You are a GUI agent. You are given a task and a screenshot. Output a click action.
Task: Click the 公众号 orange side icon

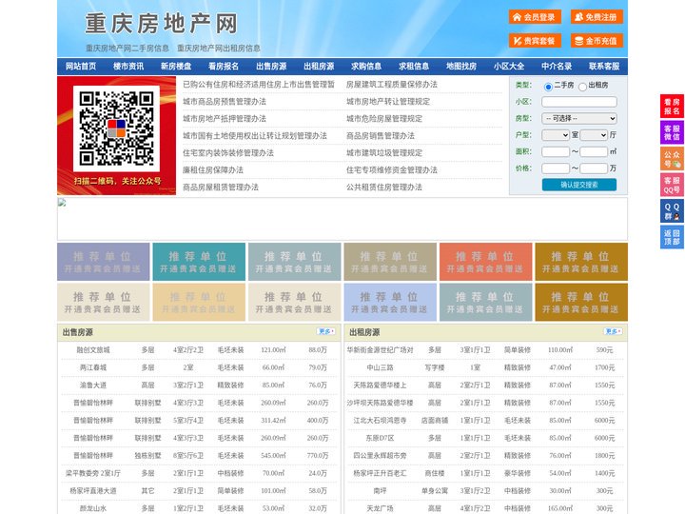point(672,159)
